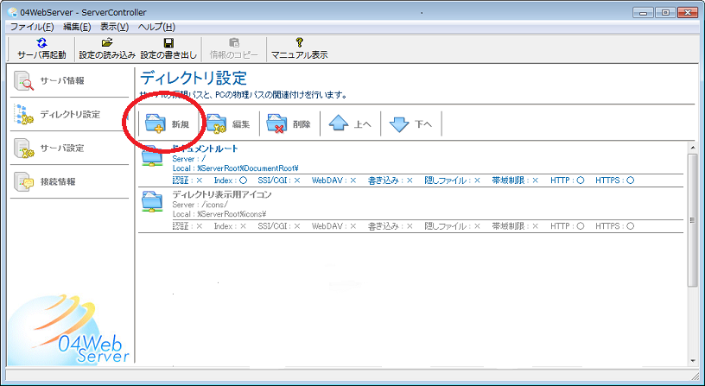Click SSI/CGI : × in ディレクトリ表示用アイコン row
Image resolution: width=705 pixels, height=386 pixels.
[x=279, y=226]
